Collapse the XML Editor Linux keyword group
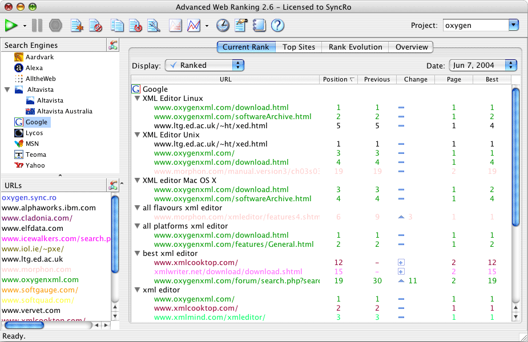 (x=137, y=99)
